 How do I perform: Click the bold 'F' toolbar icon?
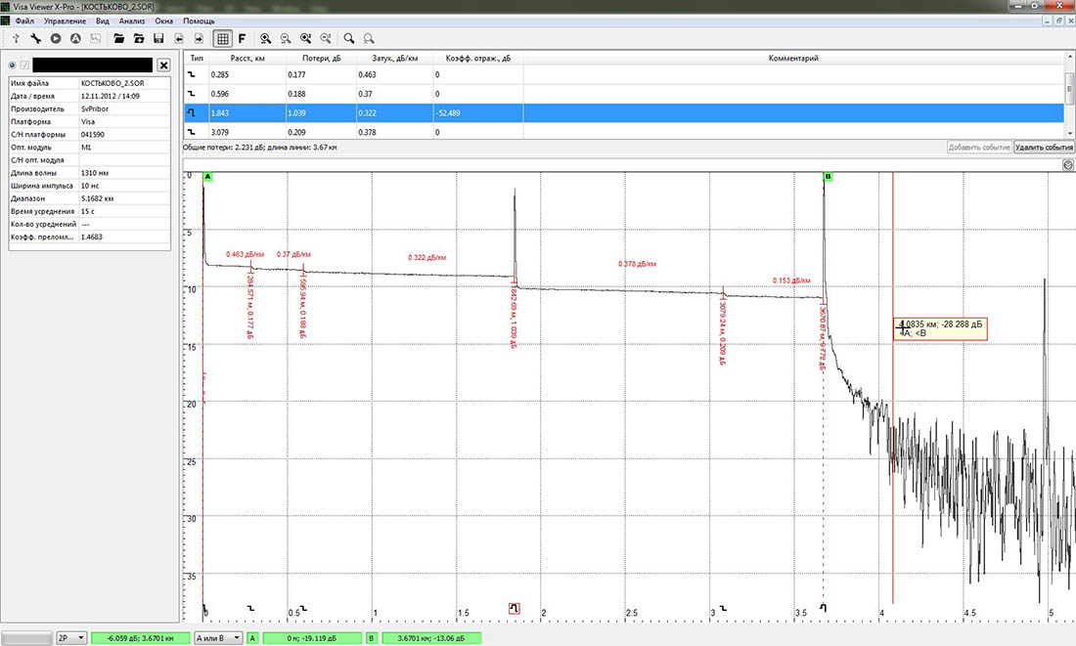click(x=242, y=38)
